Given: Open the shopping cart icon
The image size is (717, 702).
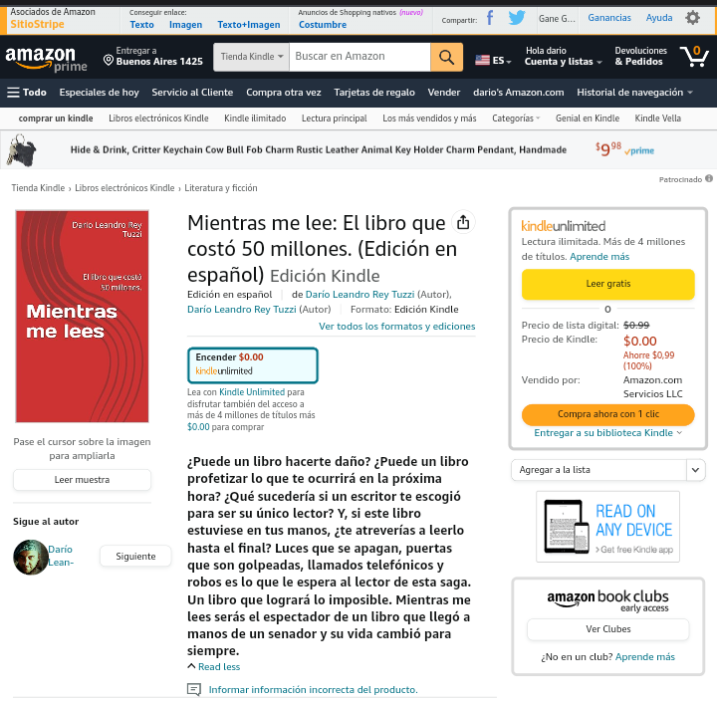Looking at the screenshot, I should [x=694, y=56].
